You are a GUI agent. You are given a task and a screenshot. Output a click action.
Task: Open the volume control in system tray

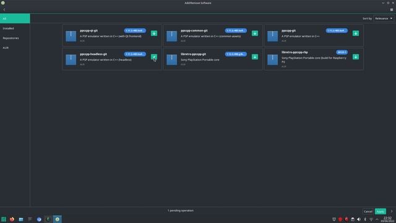pos(359,219)
